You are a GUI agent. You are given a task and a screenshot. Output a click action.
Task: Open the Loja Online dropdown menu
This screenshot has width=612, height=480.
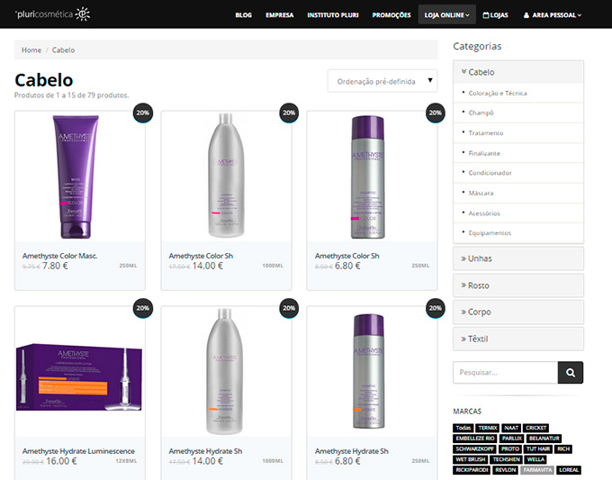447,14
